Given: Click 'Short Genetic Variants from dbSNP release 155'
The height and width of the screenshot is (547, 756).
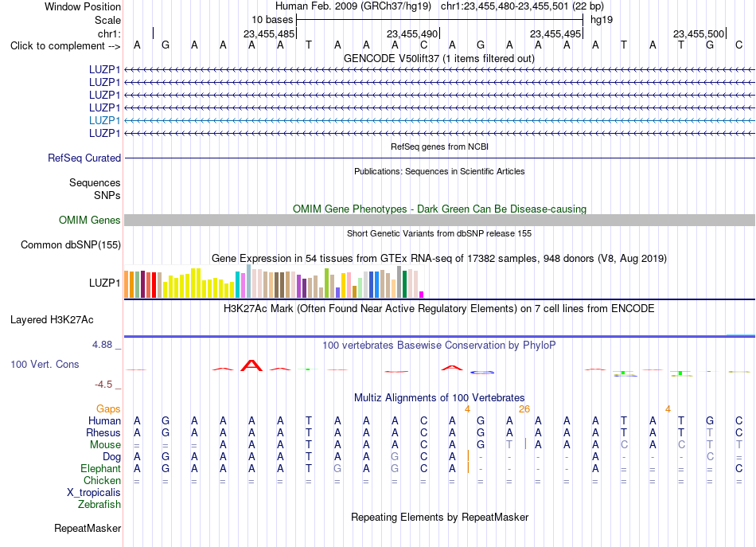Looking at the screenshot, I should [x=439, y=233].
